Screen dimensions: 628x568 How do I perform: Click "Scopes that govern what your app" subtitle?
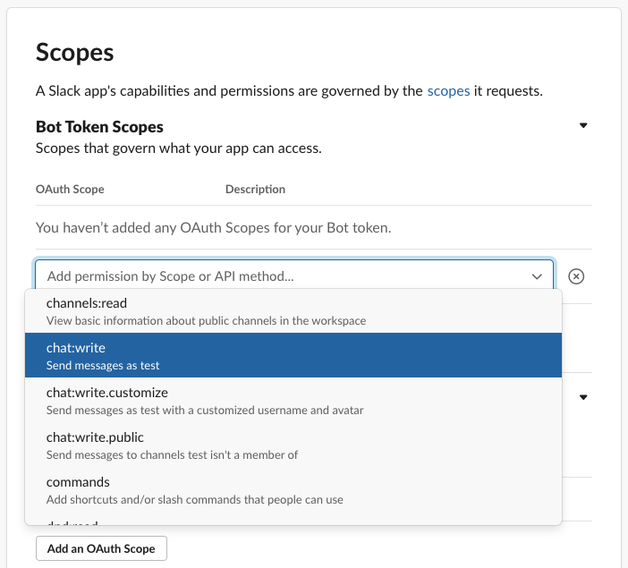[178, 148]
